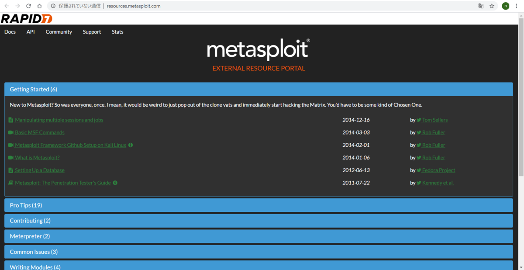Click Twitter bird icon next to Tom Sellers
The width and height of the screenshot is (524, 270).
pyautogui.click(x=419, y=120)
